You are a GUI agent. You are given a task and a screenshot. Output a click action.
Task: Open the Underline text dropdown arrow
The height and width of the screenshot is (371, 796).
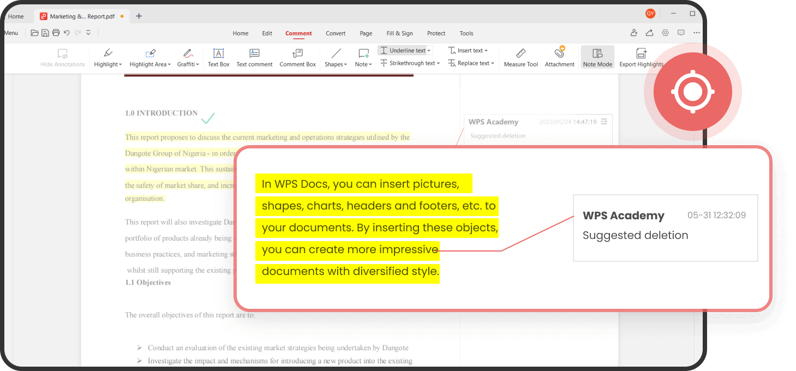[x=429, y=51]
